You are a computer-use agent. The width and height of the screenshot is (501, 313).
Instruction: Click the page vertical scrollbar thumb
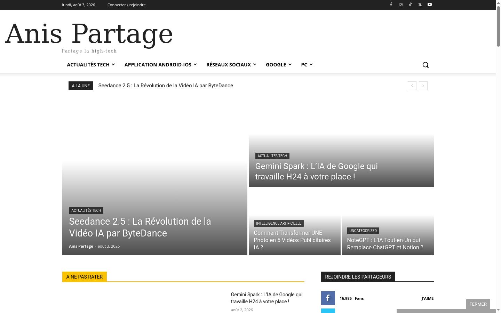(498, 26)
